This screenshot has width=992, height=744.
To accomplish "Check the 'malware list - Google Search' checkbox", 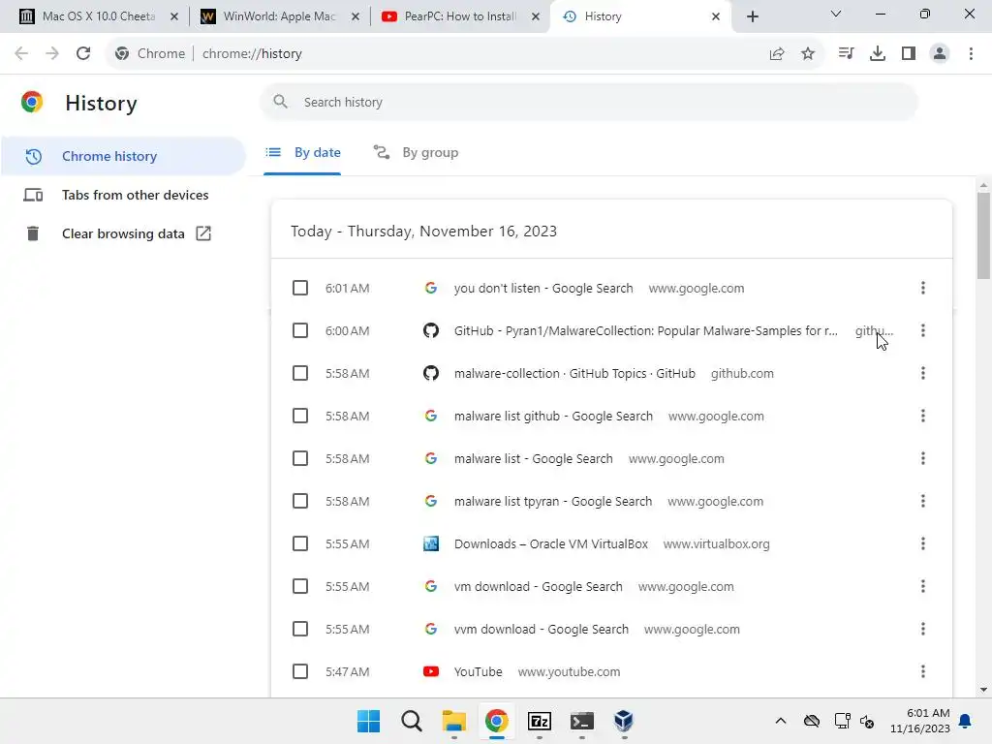I will click(300, 458).
